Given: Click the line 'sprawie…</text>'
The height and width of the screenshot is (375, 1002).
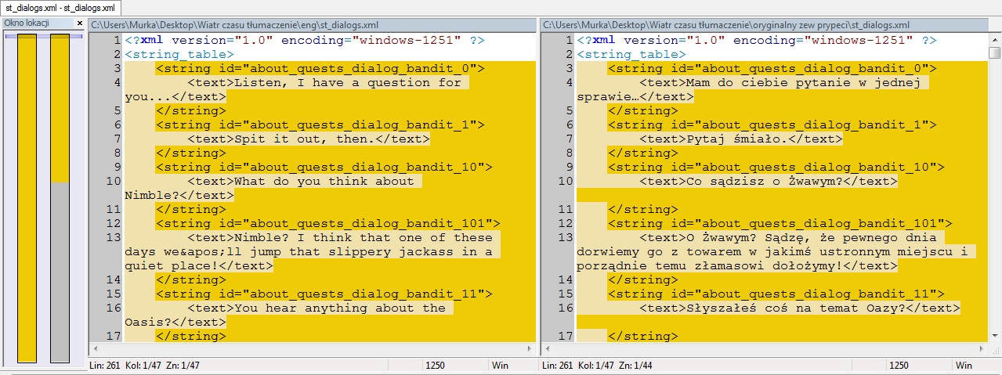Looking at the screenshot, I should [635, 96].
